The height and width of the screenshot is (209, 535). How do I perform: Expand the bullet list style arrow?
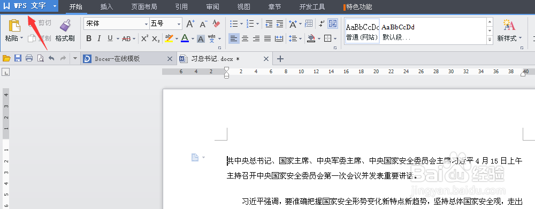tap(242, 24)
